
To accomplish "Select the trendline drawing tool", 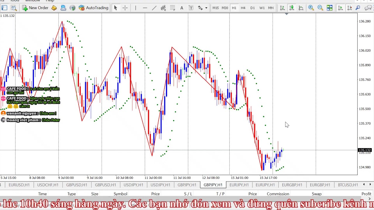I will [x=154, y=8].
